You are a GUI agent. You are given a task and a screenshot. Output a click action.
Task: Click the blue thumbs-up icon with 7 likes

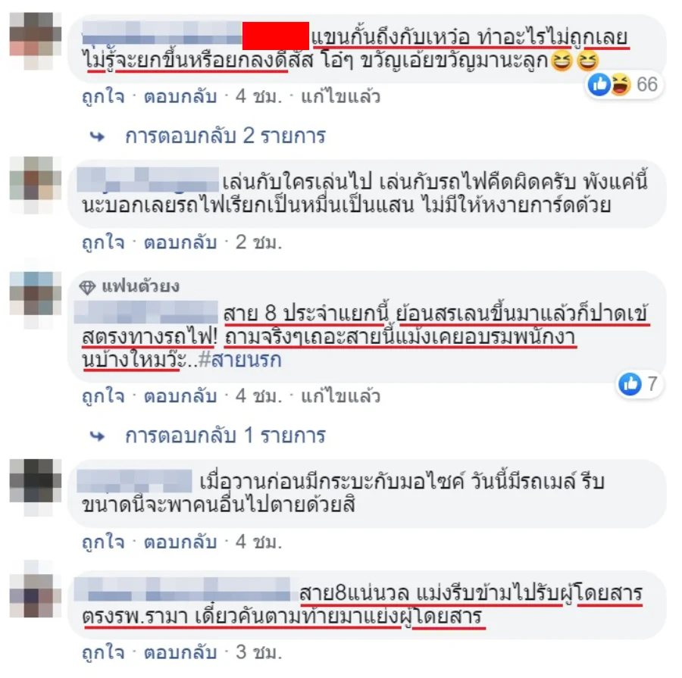[x=630, y=384]
